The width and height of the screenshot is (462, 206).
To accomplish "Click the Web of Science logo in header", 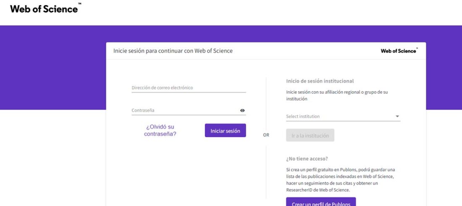I will [x=46, y=8].
